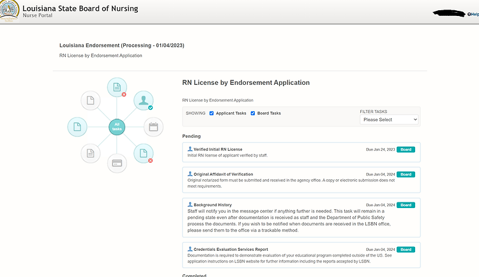
Task: Click the redacted username in header
Action: pyautogui.click(x=449, y=13)
